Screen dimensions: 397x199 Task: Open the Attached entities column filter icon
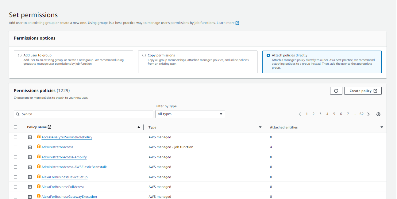pos(382,127)
